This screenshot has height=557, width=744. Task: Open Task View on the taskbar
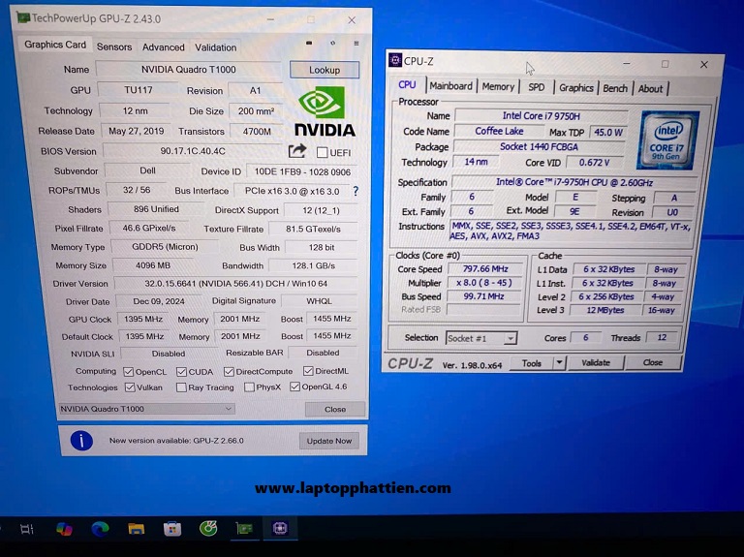click(26, 529)
